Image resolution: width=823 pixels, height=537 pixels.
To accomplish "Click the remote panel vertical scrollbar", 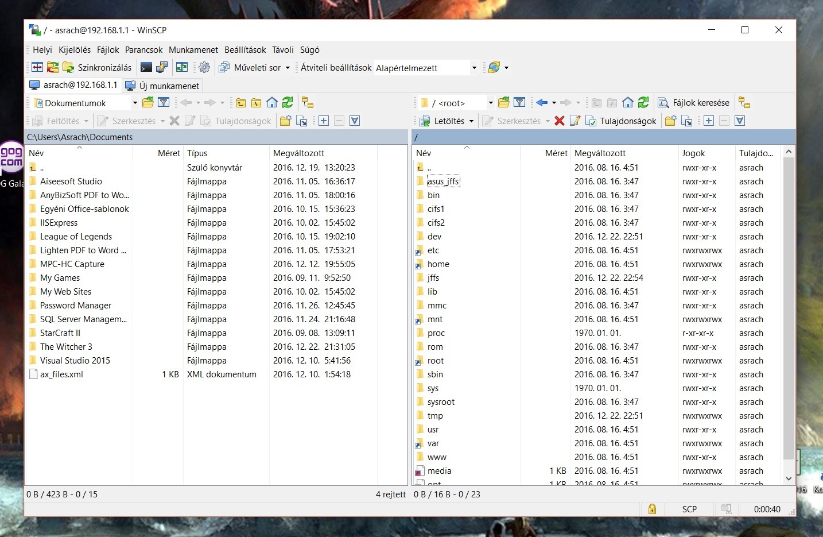I will point(789,309).
